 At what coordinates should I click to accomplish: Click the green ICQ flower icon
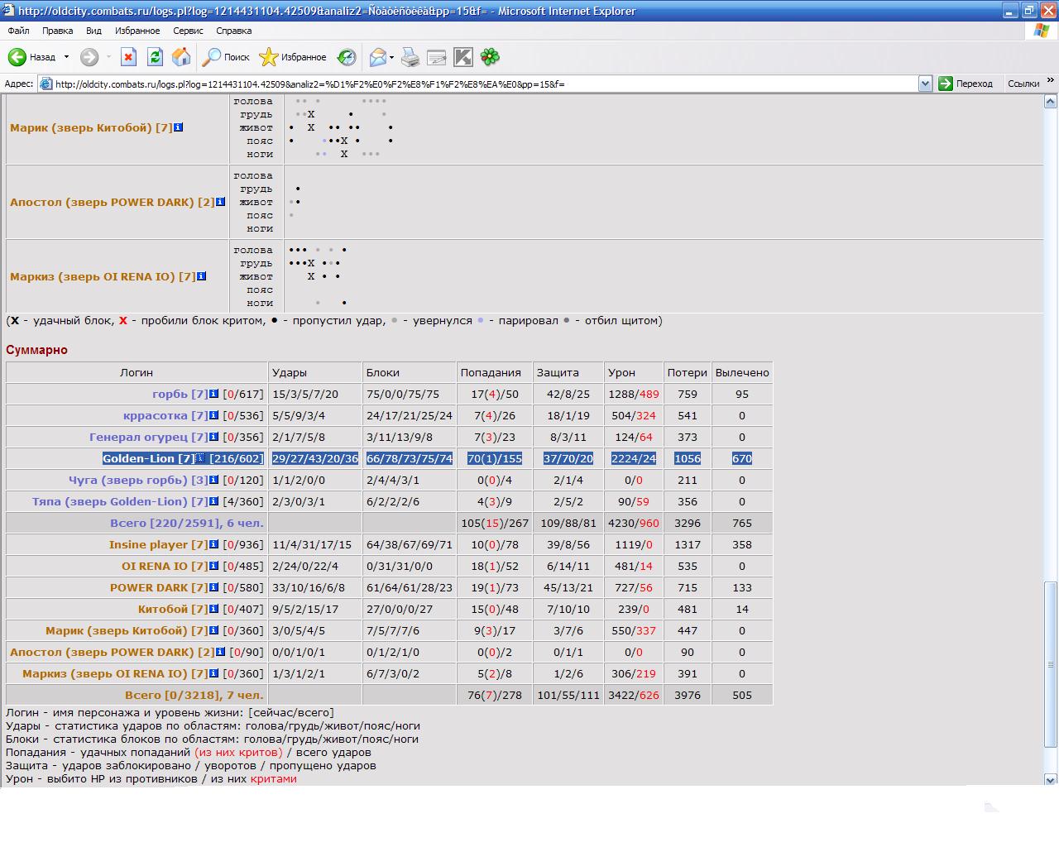coord(490,57)
